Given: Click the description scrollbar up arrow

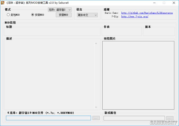Looking at the screenshot, I should (x=96, y=44).
